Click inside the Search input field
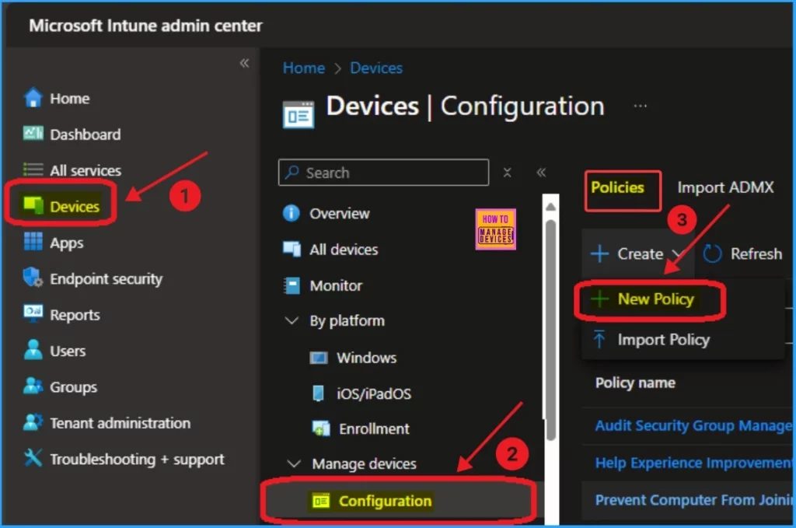This screenshot has height=528, width=796. point(384,173)
